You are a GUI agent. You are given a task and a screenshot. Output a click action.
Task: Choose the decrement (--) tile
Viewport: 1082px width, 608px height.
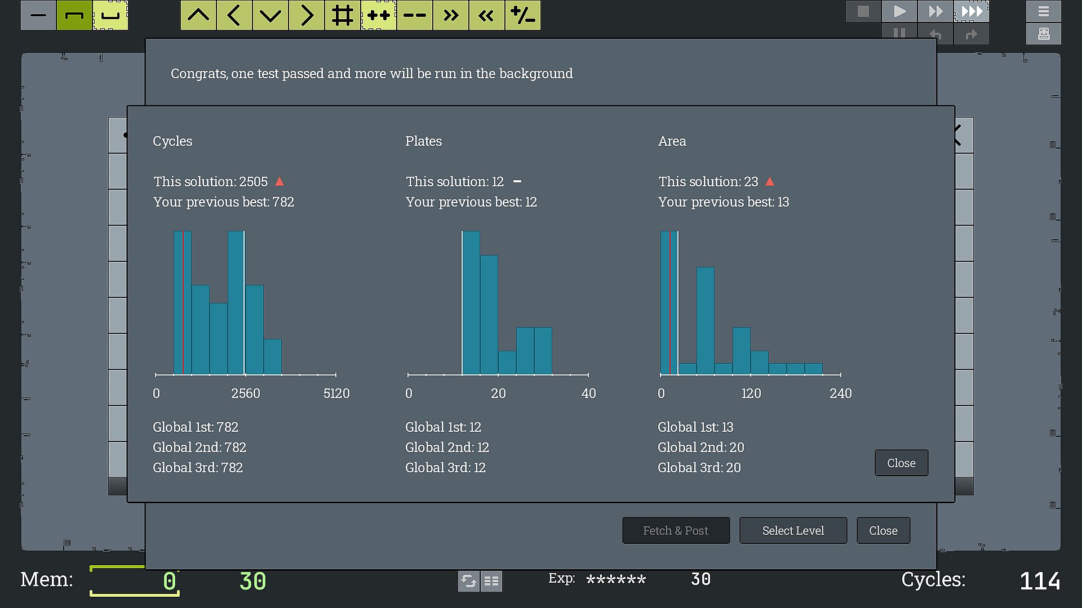point(415,15)
